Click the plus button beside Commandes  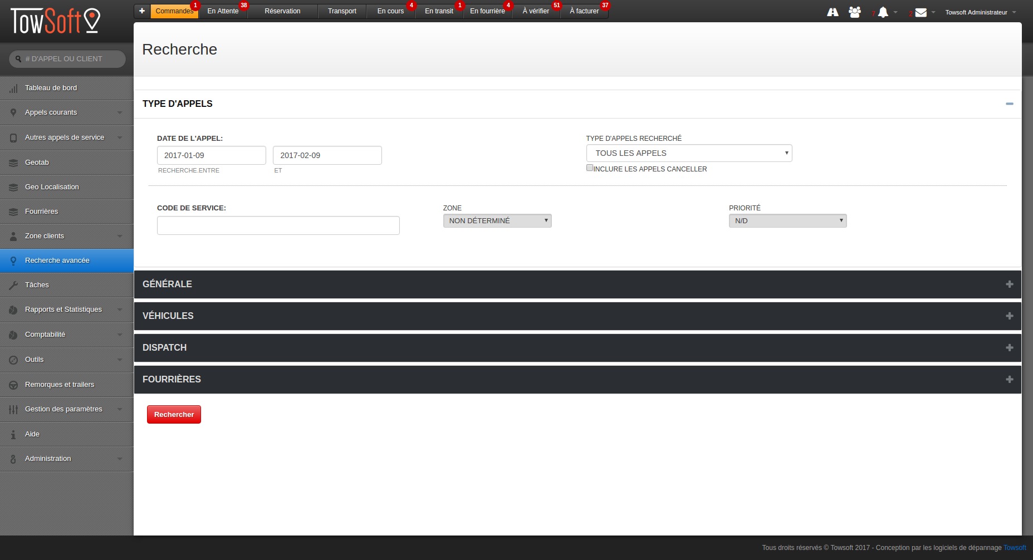142,11
